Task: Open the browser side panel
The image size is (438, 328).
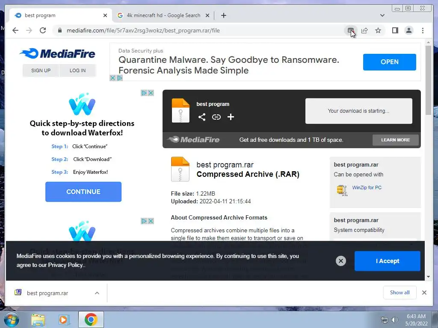Action: 395,30
